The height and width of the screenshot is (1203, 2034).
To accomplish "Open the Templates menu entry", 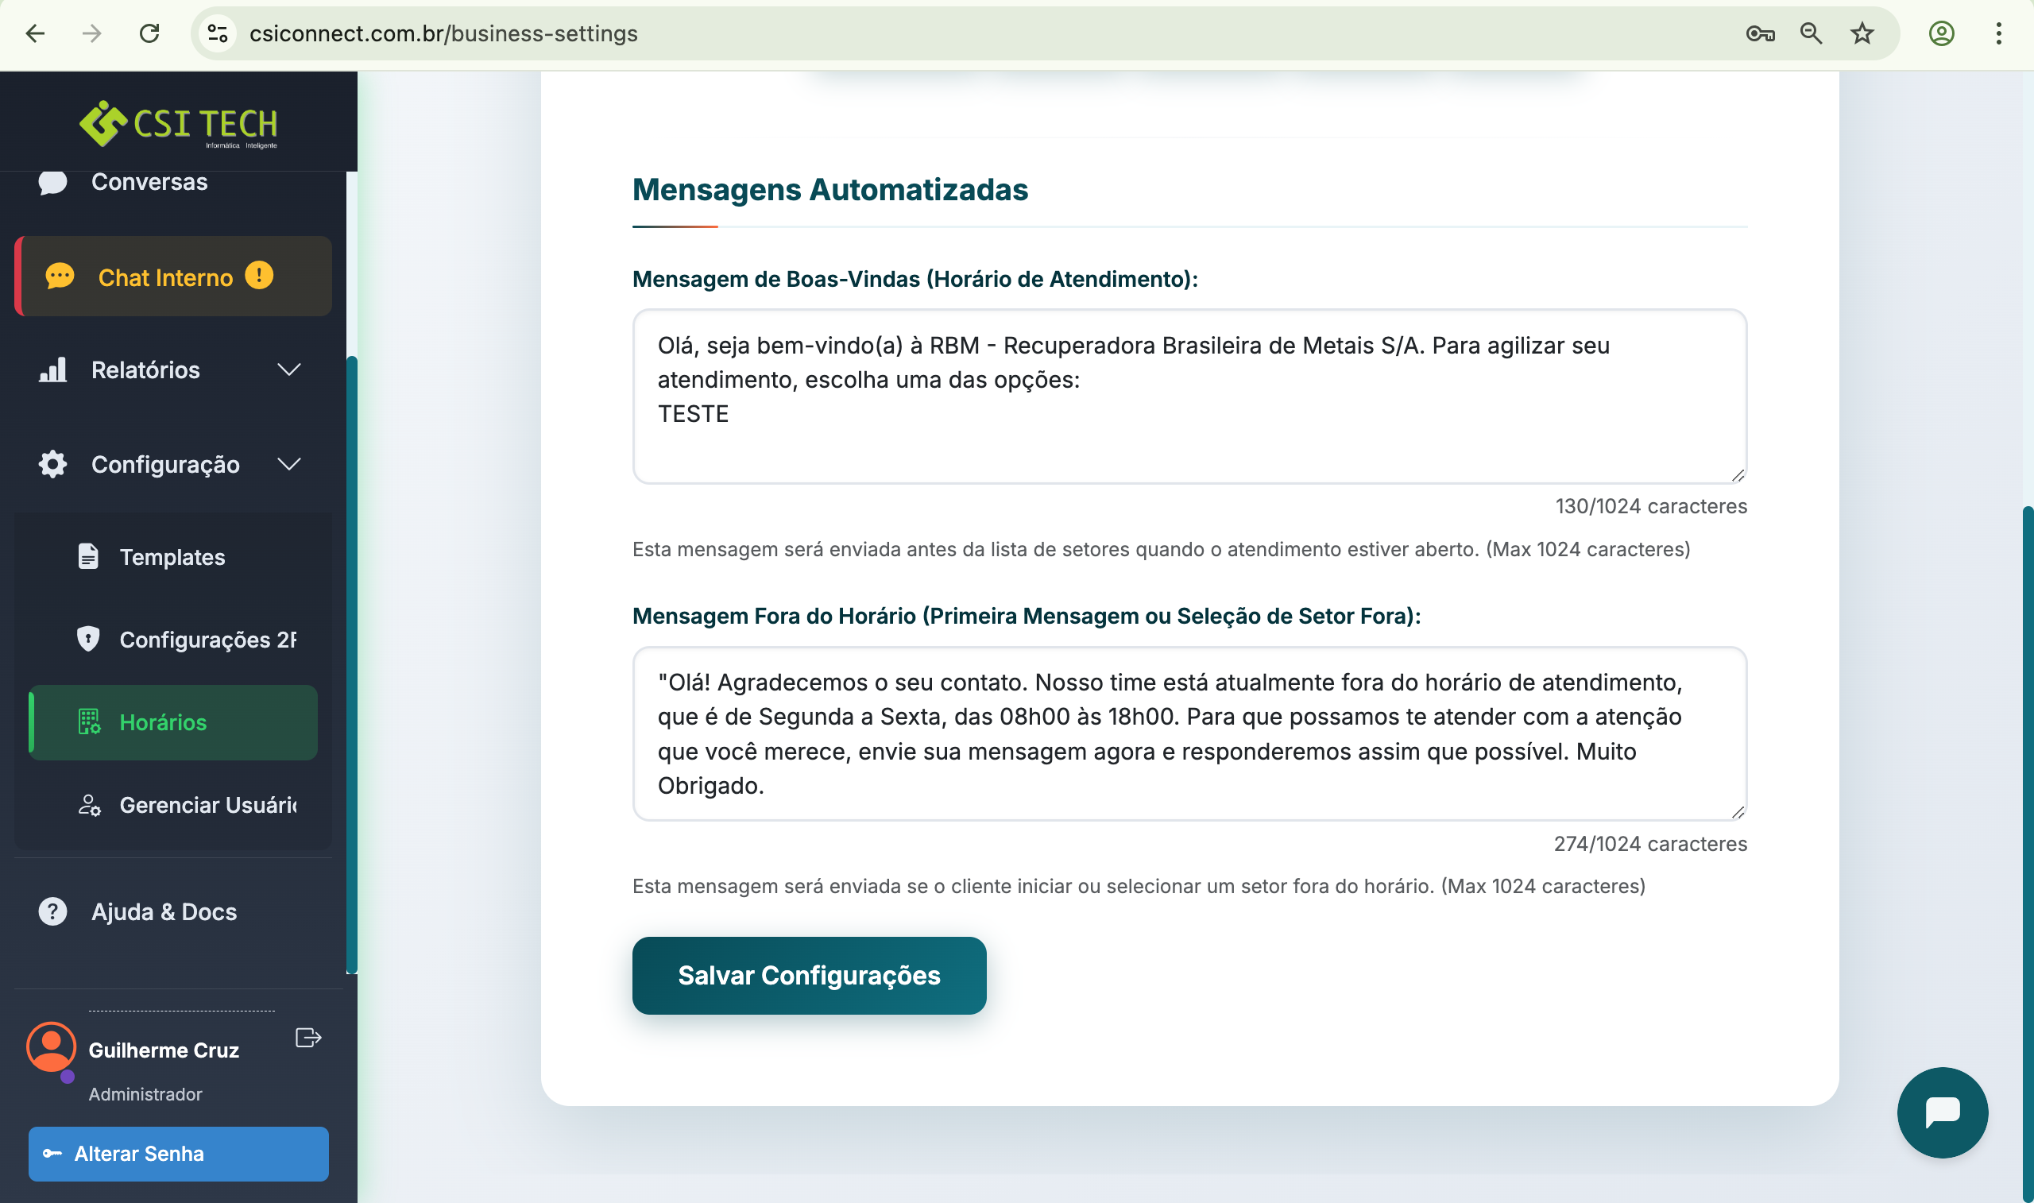I will point(172,557).
